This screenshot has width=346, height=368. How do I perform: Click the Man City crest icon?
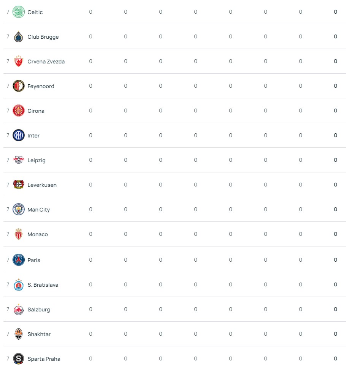pos(19,210)
